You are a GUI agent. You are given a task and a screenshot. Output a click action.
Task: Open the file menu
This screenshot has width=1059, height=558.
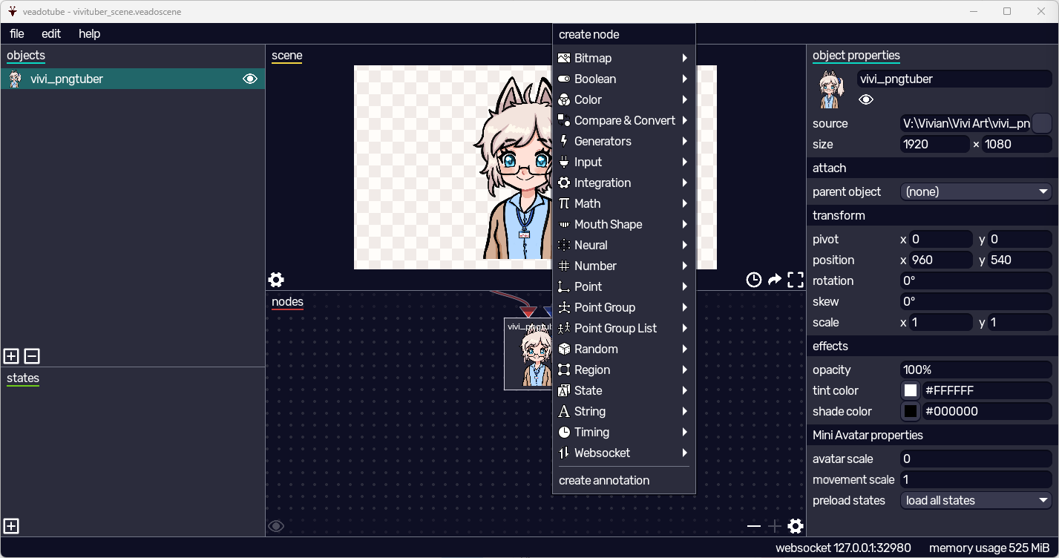pos(16,33)
